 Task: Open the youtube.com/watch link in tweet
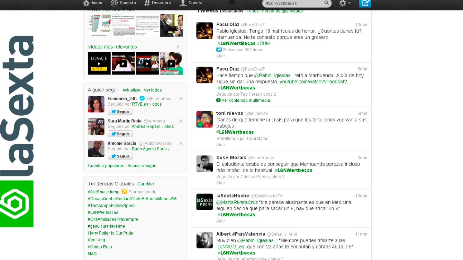point(315,82)
